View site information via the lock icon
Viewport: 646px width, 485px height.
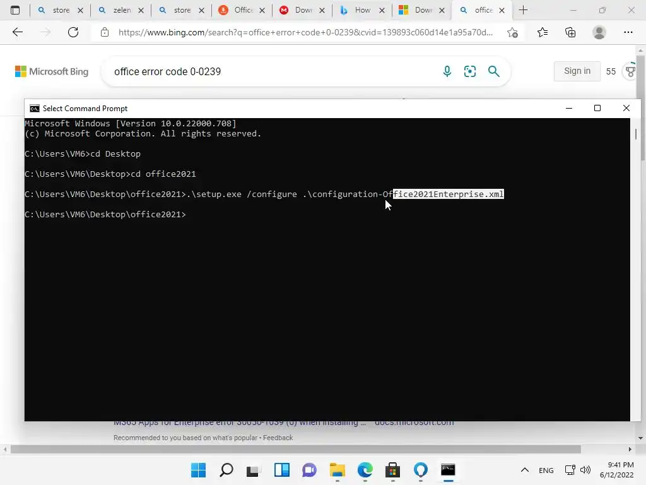pyautogui.click(x=105, y=32)
